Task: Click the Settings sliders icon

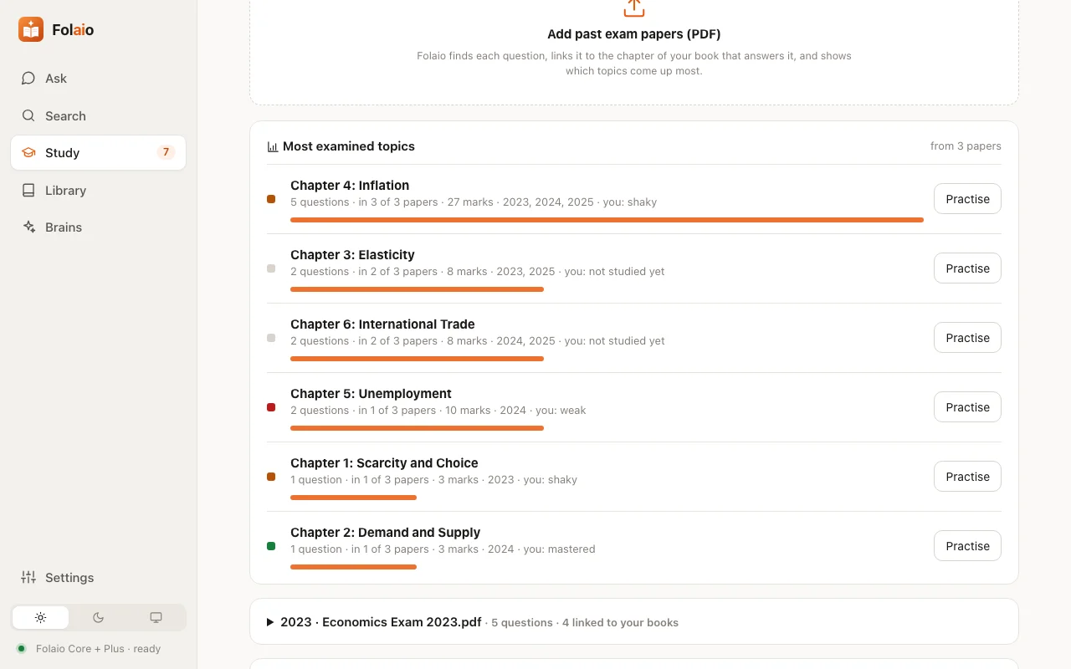Action: tap(28, 577)
